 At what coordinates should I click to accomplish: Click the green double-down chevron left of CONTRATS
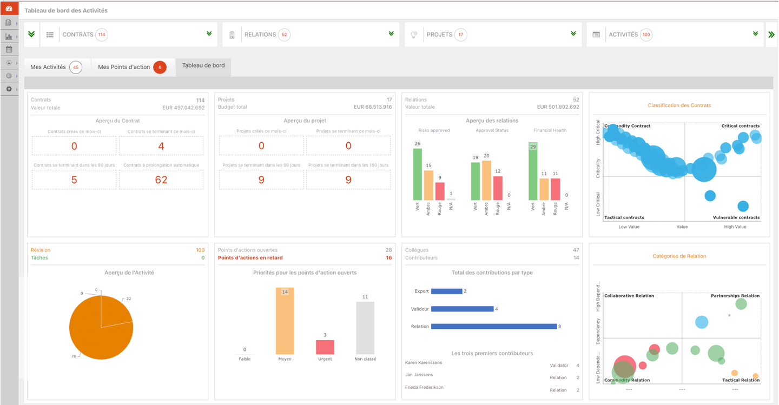[x=31, y=34]
